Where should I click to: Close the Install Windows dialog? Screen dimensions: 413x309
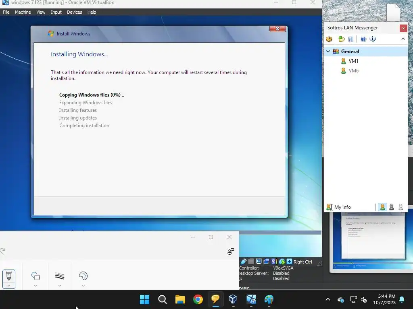click(x=277, y=29)
